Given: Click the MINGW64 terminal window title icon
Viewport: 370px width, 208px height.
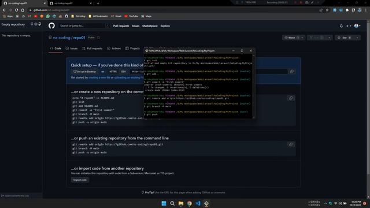Looking at the screenshot, I should tap(146, 51).
